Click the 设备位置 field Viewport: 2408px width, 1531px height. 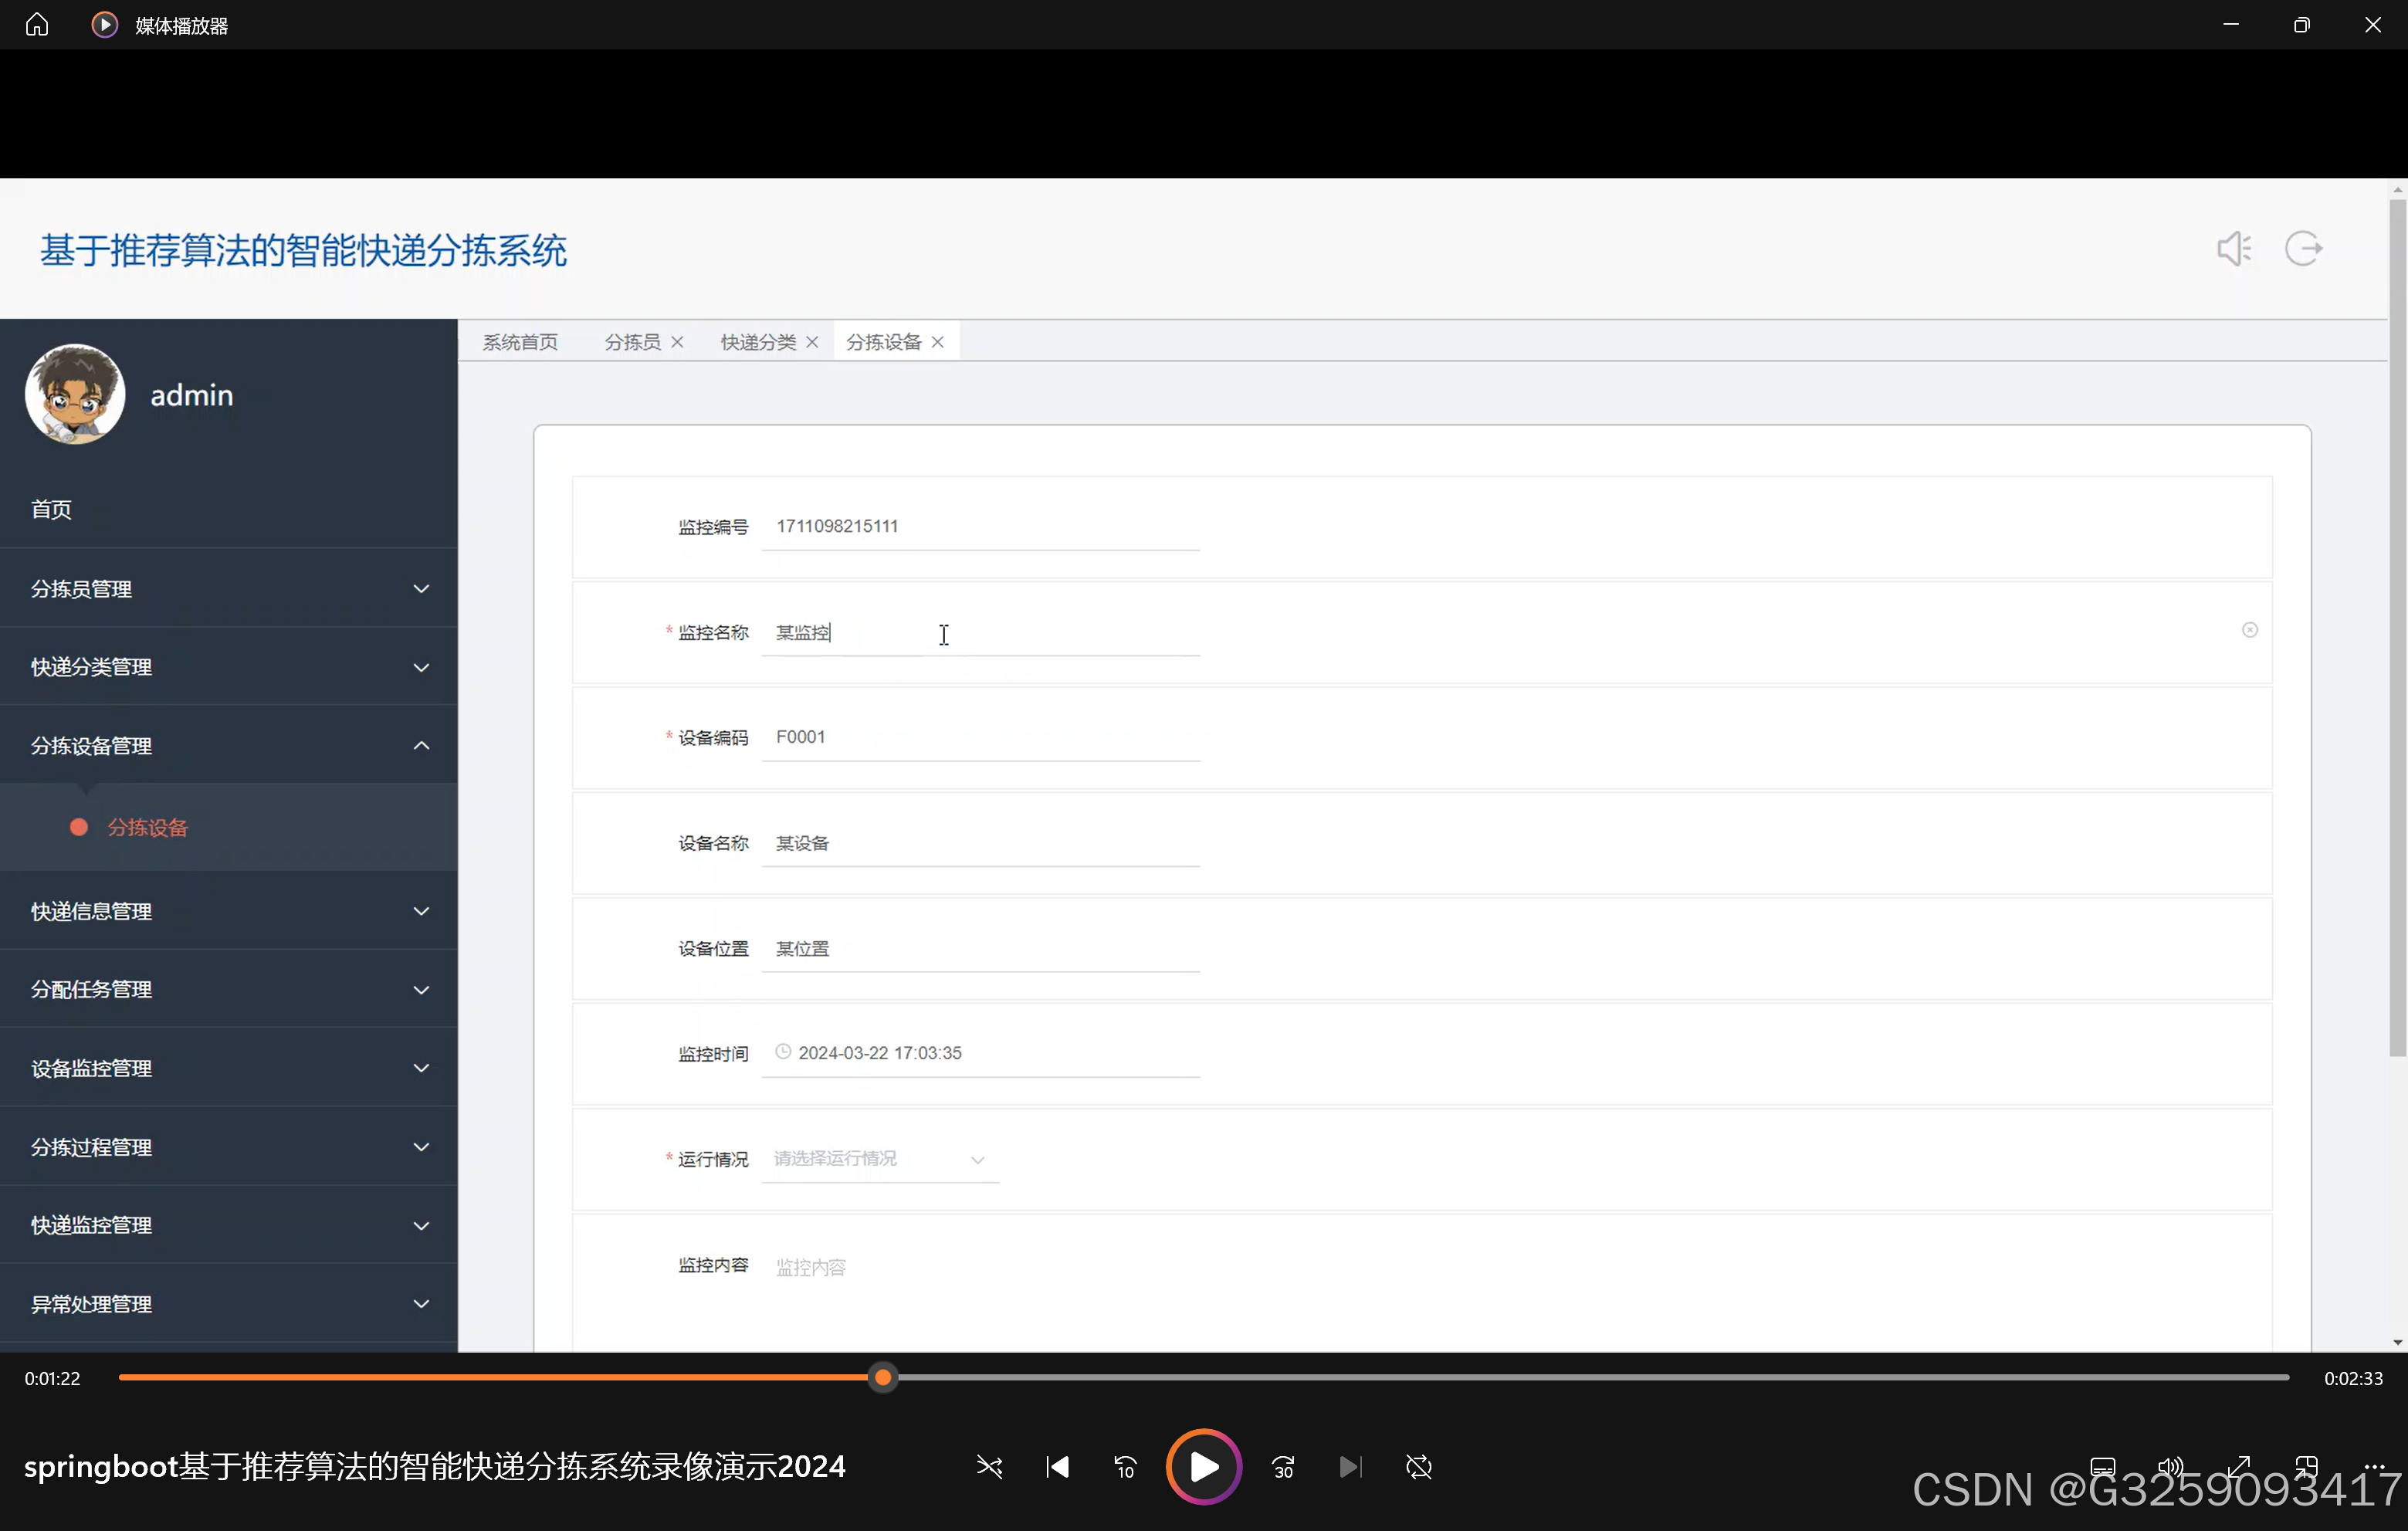coord(981,949)
